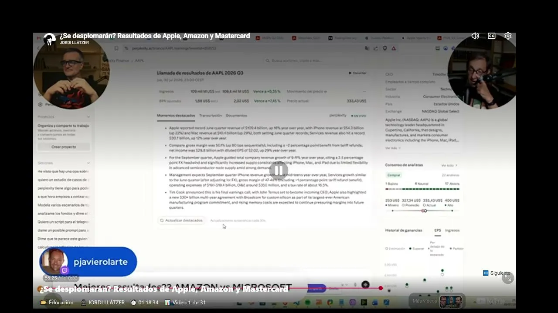Click the price target range slider marker
This screenshot has height=313, width=558.
pos(424,211)
